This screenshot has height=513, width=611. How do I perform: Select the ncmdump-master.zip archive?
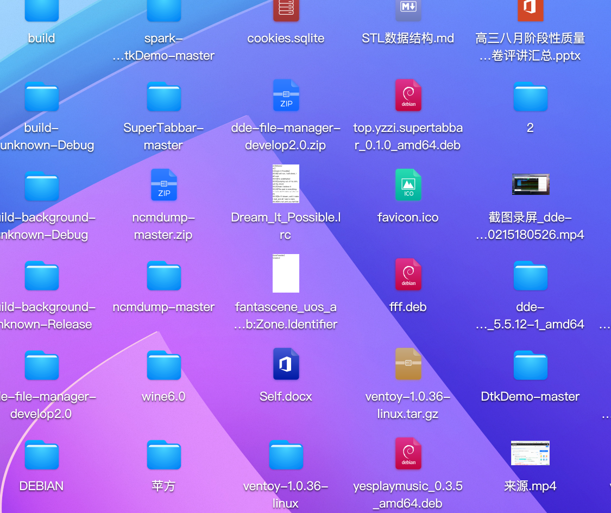click(x=163, y=185)
